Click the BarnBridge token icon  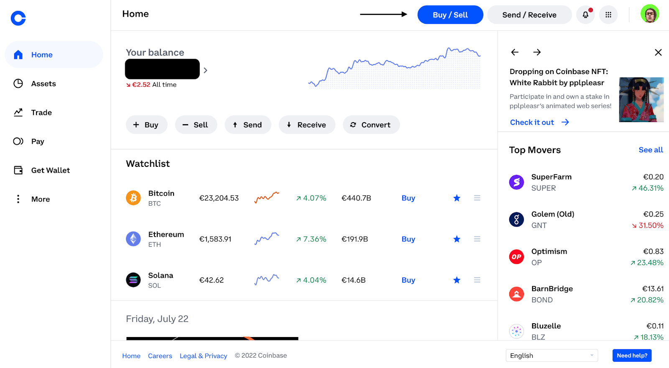(x=516, y=294)
